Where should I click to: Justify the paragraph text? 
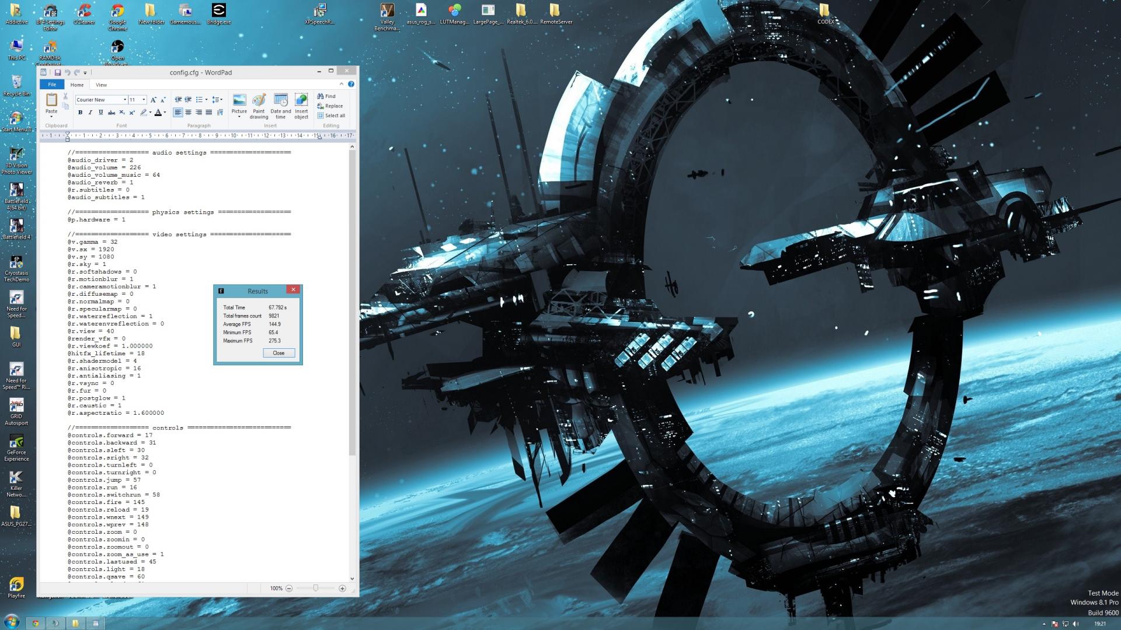(x=208, y=113)
